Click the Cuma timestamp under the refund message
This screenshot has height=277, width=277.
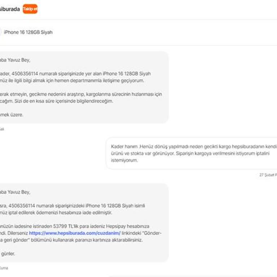coord(3,268)
